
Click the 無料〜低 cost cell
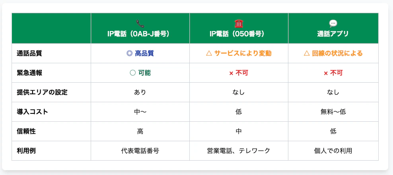[x=333, y=112]
